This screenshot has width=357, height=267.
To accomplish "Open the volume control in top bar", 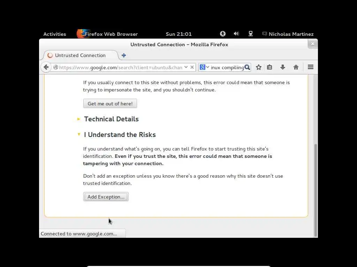I will tap(236, 34).
